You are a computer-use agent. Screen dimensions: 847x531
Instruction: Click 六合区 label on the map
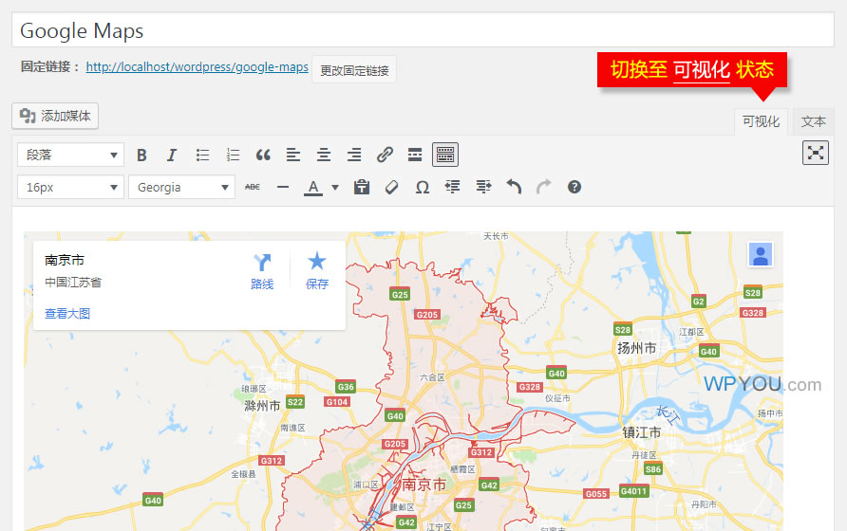coord(432,377)
